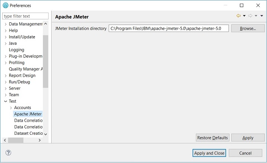
Task: Expand the Run/Debug category
Action: pos(6,82)
